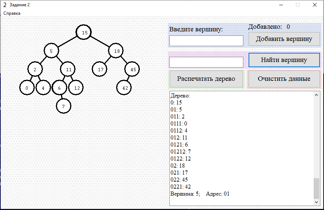The width and height of the screenshot is (324, 210).
Task: Select the line '01212: 7' in output
Action: click(180, 152)
